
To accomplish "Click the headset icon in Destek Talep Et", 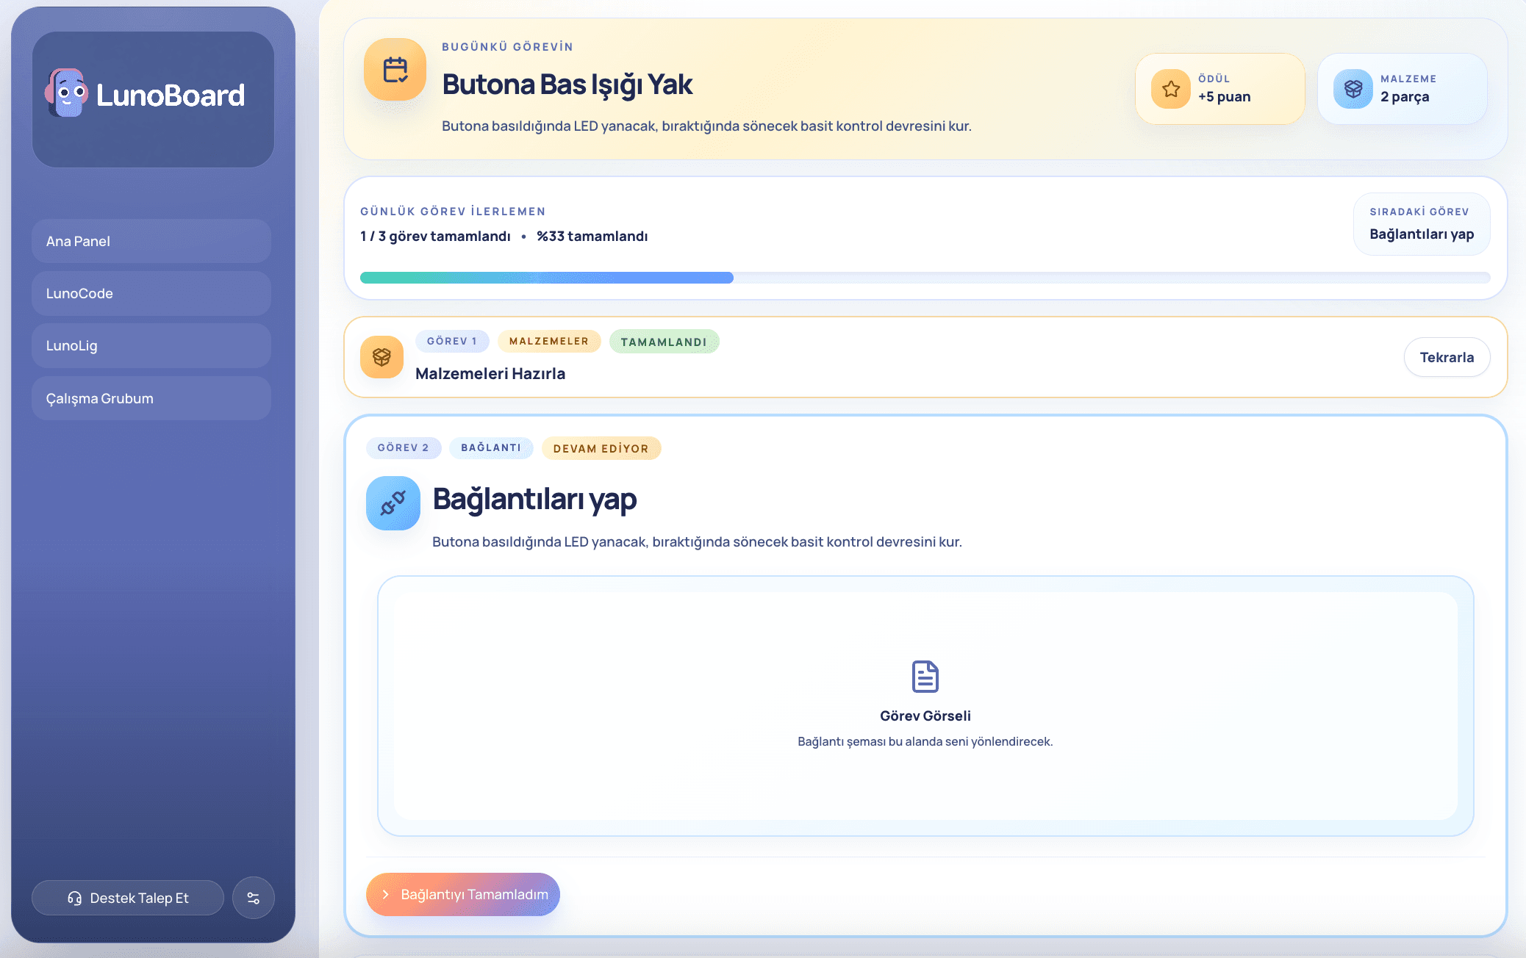I will click(74, 898).
